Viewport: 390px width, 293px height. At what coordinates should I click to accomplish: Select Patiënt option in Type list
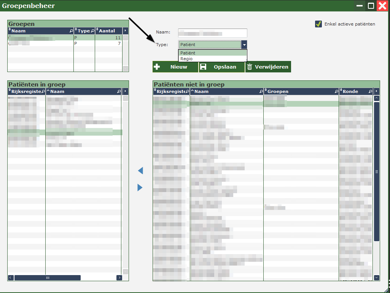(x=212, y=53)
